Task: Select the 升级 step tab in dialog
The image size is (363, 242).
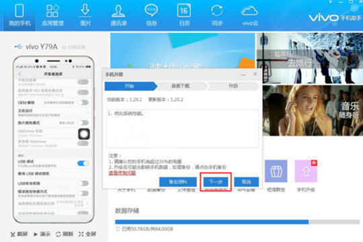Action: (x=233, y=86)
